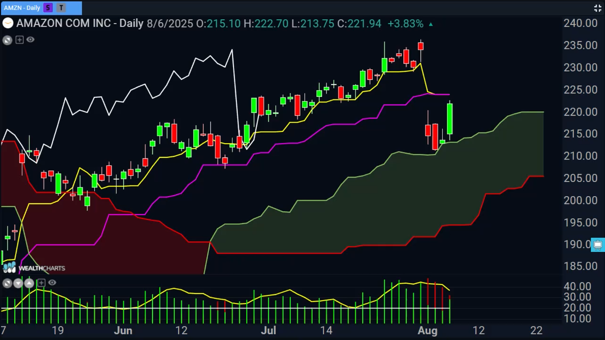605x340 pixels.
Task: Add an indicator to the main price pane
Action: (19, 40)
